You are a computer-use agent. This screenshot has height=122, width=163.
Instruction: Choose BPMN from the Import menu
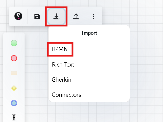coord(60,49)
